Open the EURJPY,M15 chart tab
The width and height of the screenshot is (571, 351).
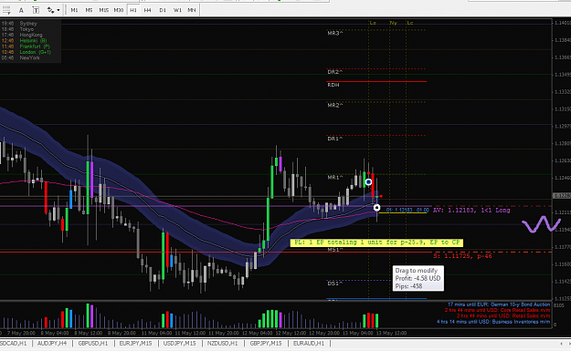[x=135, y=344]
